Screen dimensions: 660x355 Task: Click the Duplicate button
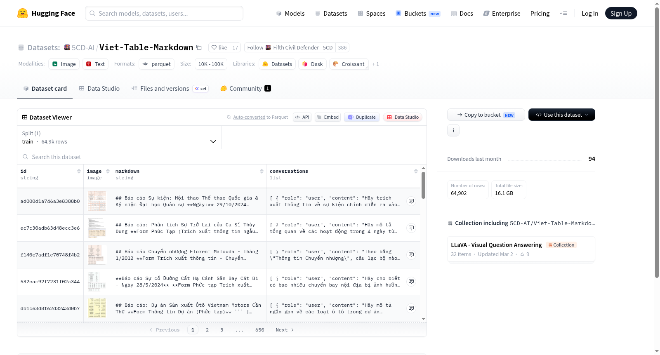(x=362, y=117)
